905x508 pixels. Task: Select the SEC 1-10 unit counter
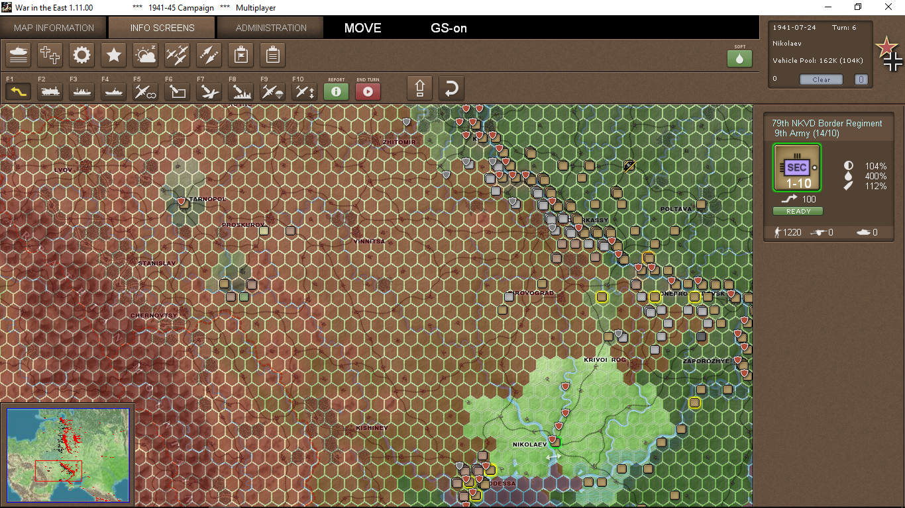click(x=797, y=168)
